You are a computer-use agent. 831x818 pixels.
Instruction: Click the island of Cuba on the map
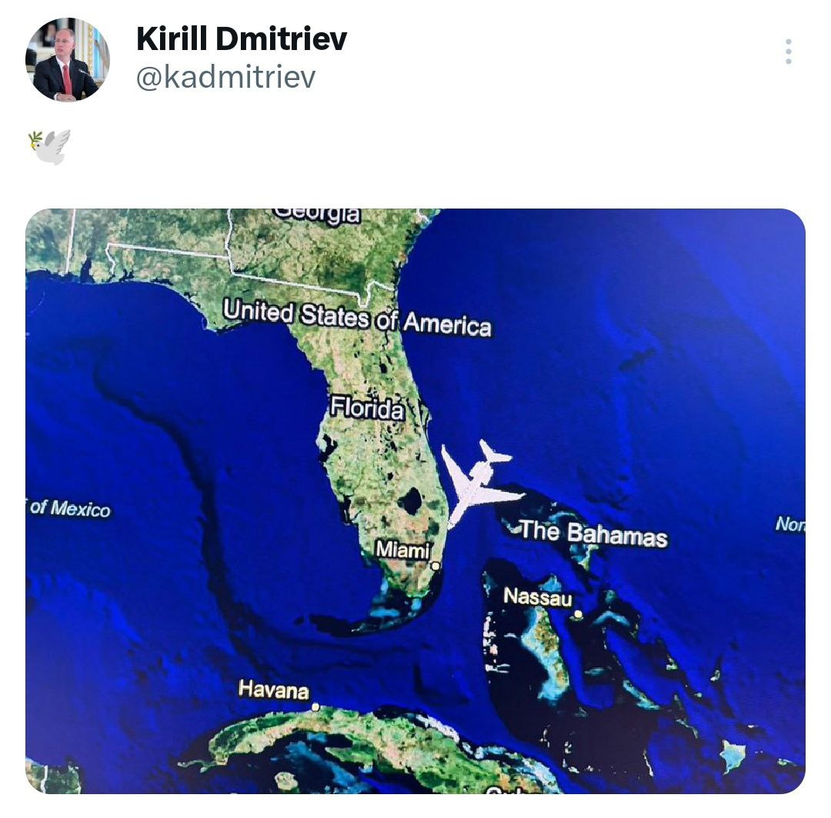[371, 750]
